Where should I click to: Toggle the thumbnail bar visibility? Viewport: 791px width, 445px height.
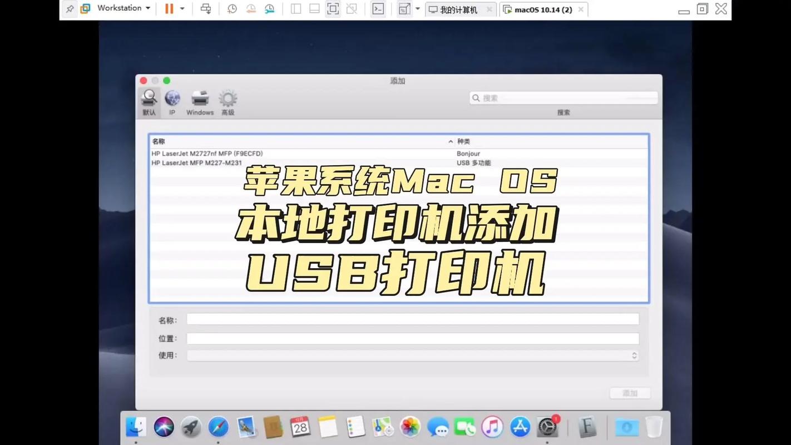(x=314, y=9)
